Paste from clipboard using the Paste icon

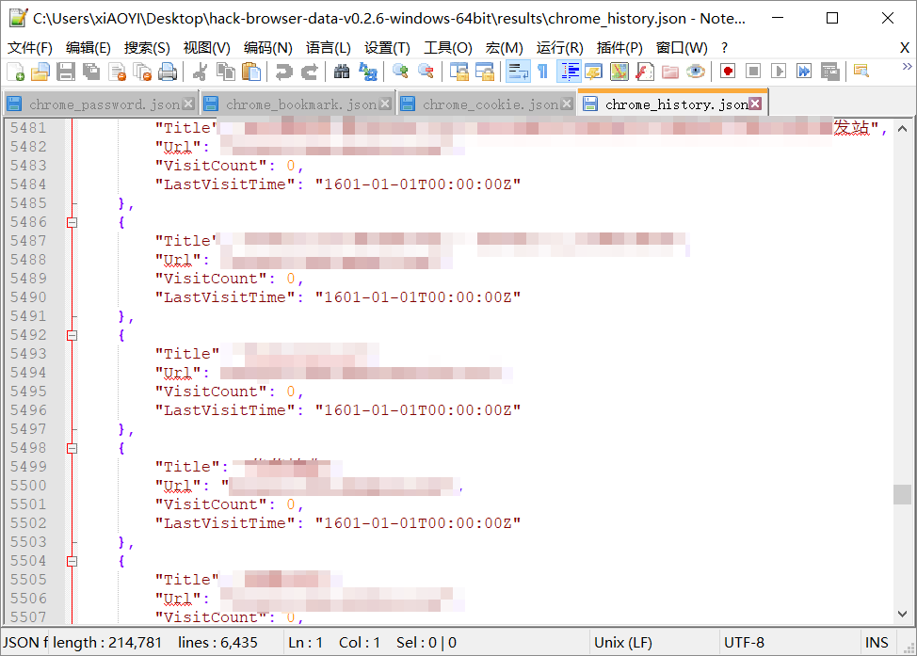[251, 72]
